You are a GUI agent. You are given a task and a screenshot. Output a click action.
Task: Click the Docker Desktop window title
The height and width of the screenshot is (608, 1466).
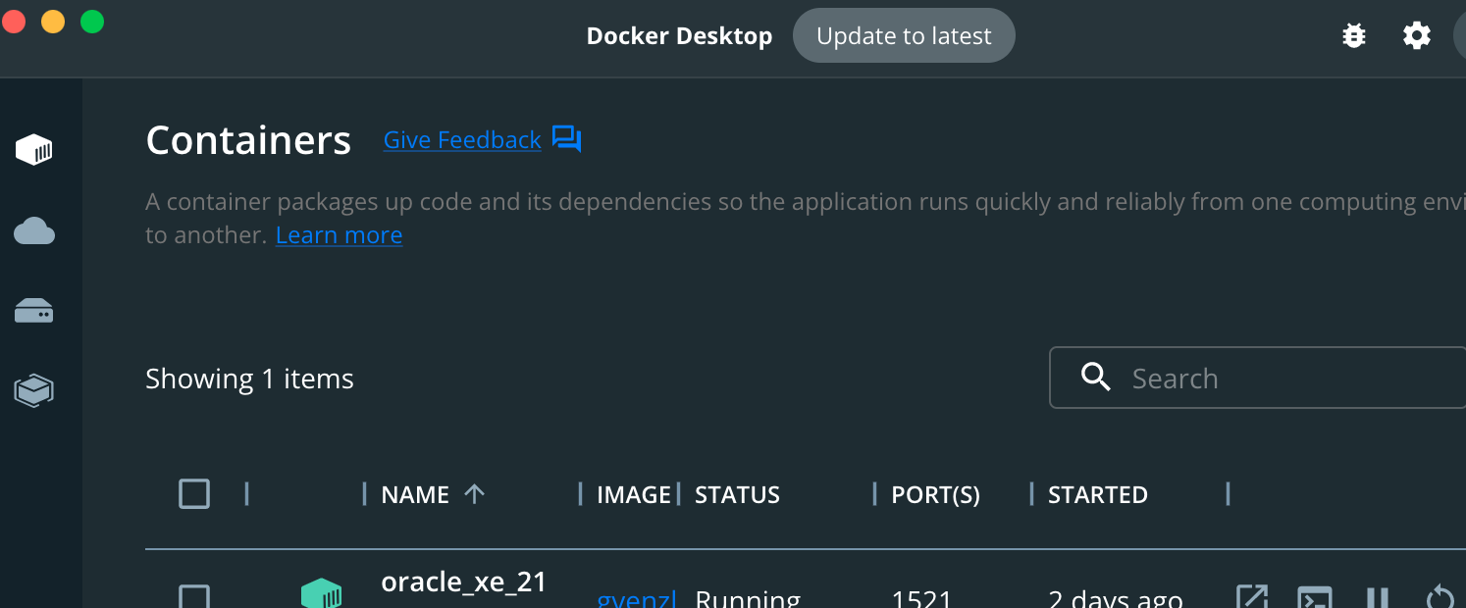click(679, 36)
